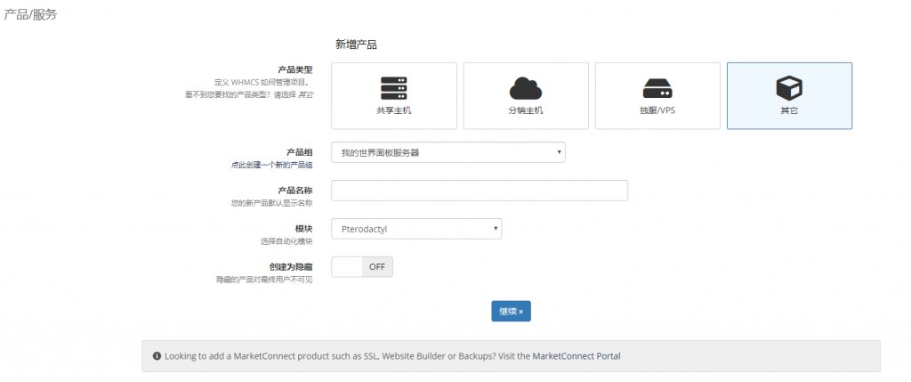Focus the 产品名称 text field
911x382 pixels.
tap(479, 191)
